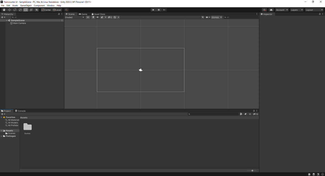This screenshot has height=176, width=325.
Task: Activate the Rotate tool
Action: pos(15,10)
